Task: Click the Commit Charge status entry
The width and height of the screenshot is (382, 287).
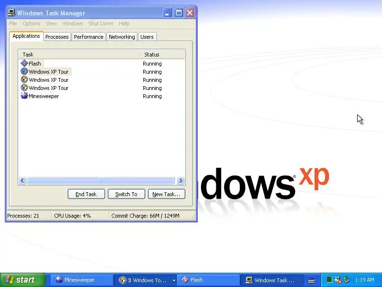Action: [x=145, y=216]
